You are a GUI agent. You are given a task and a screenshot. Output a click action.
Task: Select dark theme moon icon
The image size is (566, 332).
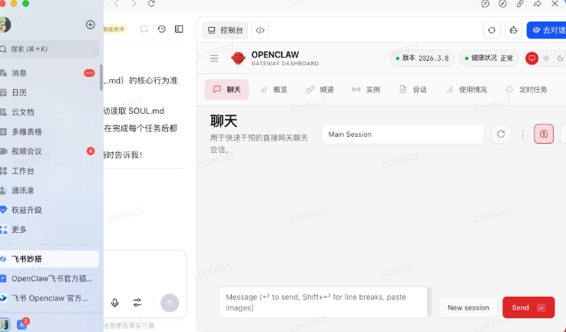560,58
